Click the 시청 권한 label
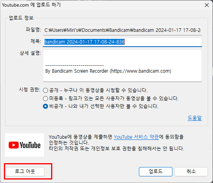The height and width of the screenshot is (183, 213). [30, 89]
